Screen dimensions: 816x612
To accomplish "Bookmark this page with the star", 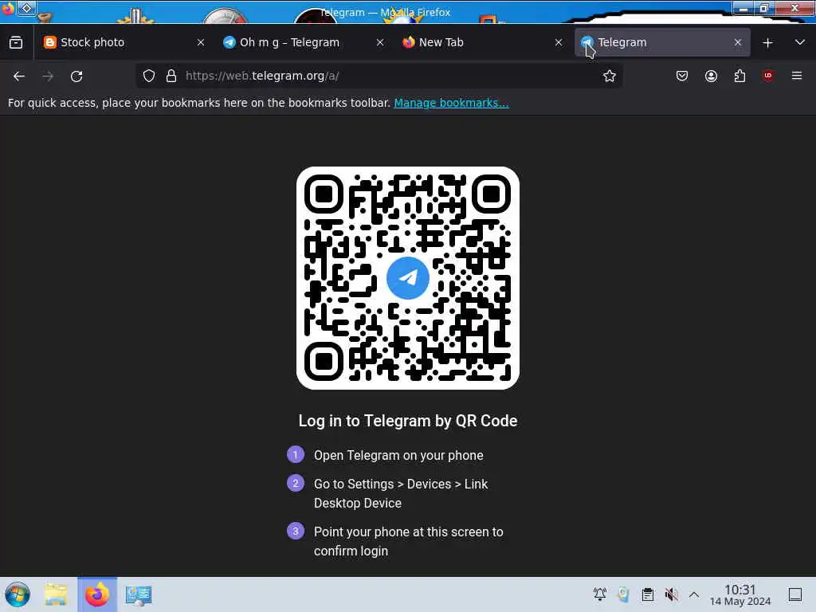I will 610,76.
